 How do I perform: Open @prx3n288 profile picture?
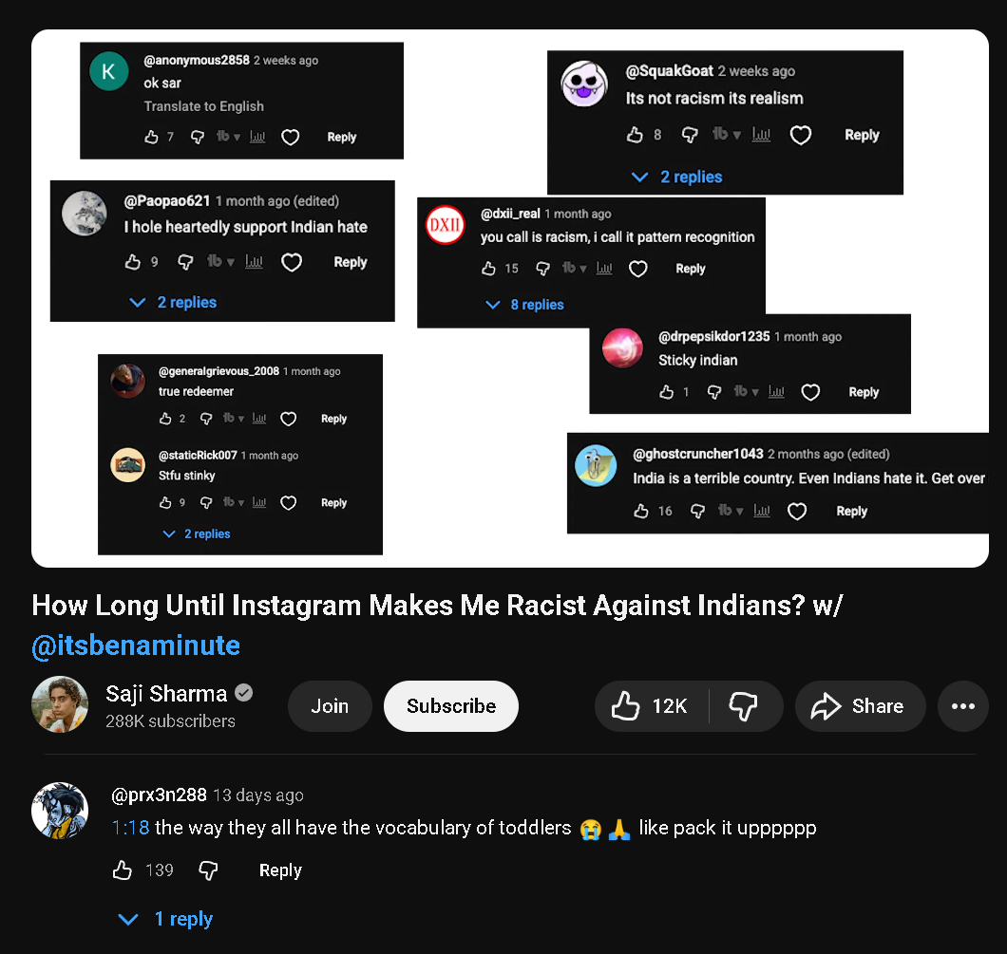(60, 811)
